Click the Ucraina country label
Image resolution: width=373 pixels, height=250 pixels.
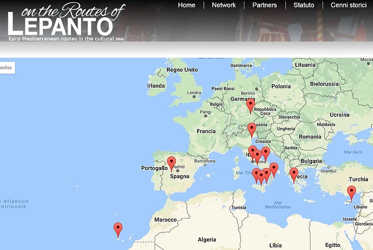340,114
